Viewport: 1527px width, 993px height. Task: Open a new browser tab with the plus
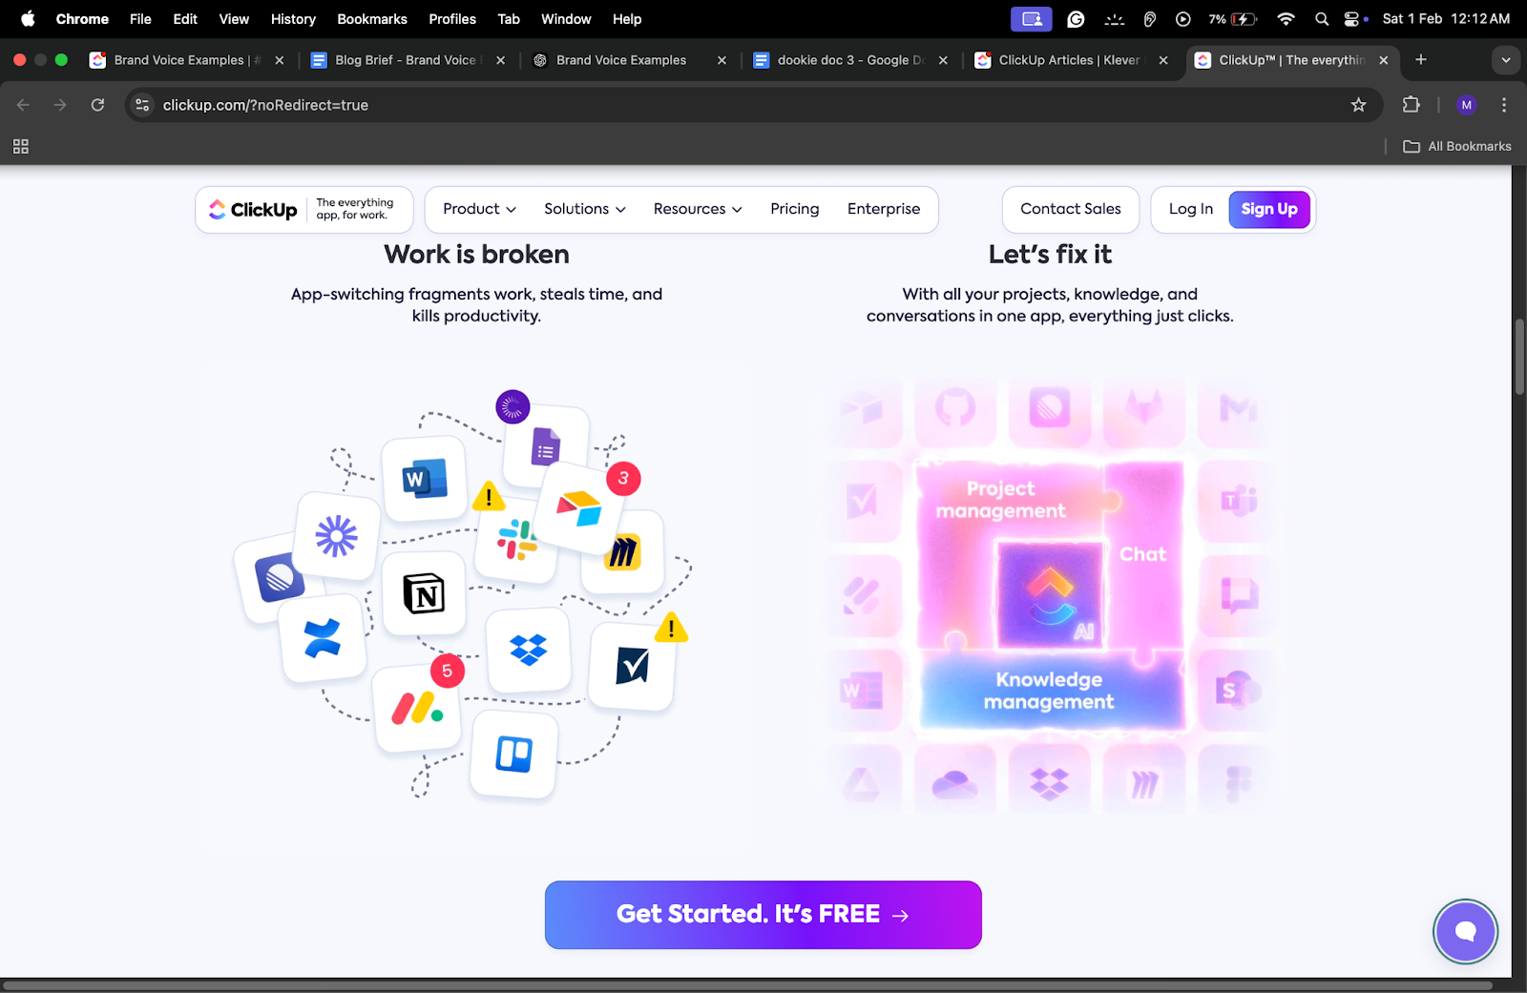tap(1421, 60)
